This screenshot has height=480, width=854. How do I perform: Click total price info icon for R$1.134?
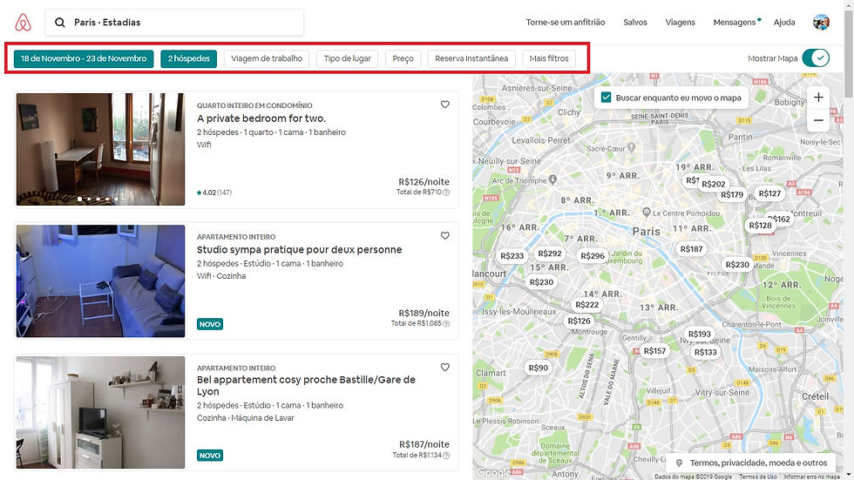coord(446,455)
